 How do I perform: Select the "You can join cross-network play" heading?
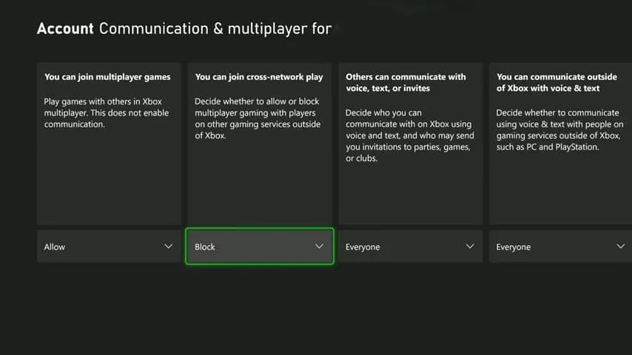pos(259,76)
